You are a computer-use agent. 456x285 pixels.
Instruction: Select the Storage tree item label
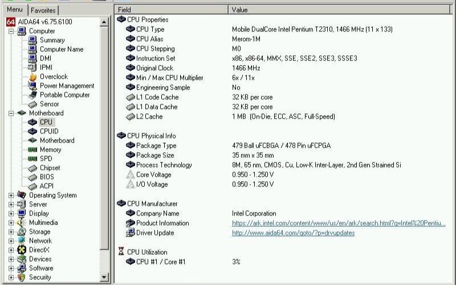[40, 232]
